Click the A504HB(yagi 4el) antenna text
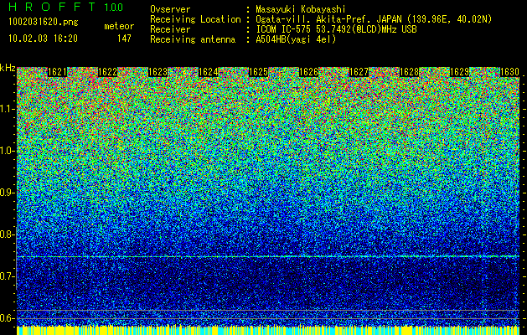527x335 pixels. coord(296,39)
